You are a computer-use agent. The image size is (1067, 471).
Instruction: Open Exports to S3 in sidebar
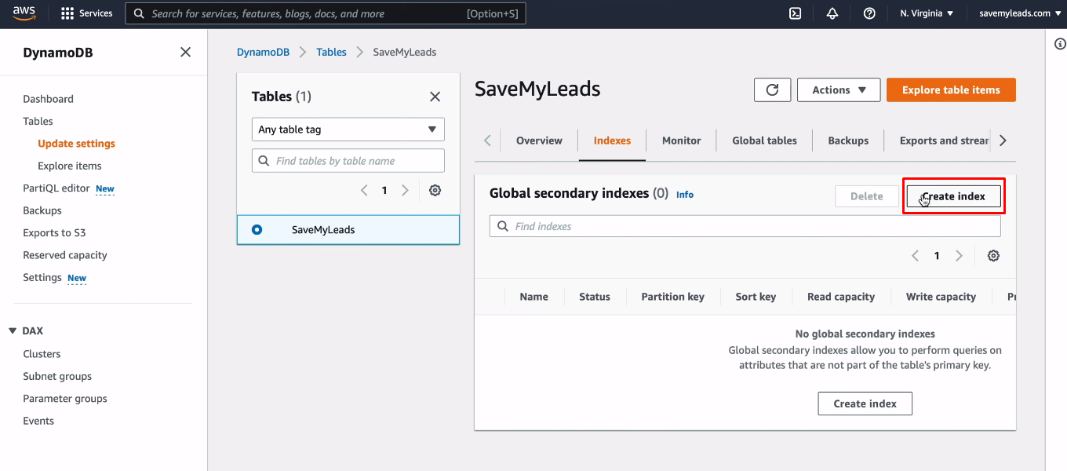point(54,232)
